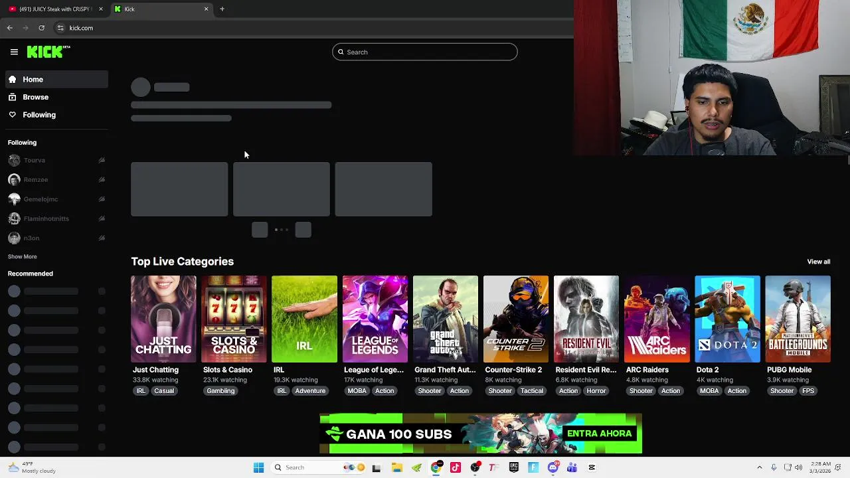Viewport: 850px width, 478px height.
Task: Show hidden system tray icons
Action: 760,467
